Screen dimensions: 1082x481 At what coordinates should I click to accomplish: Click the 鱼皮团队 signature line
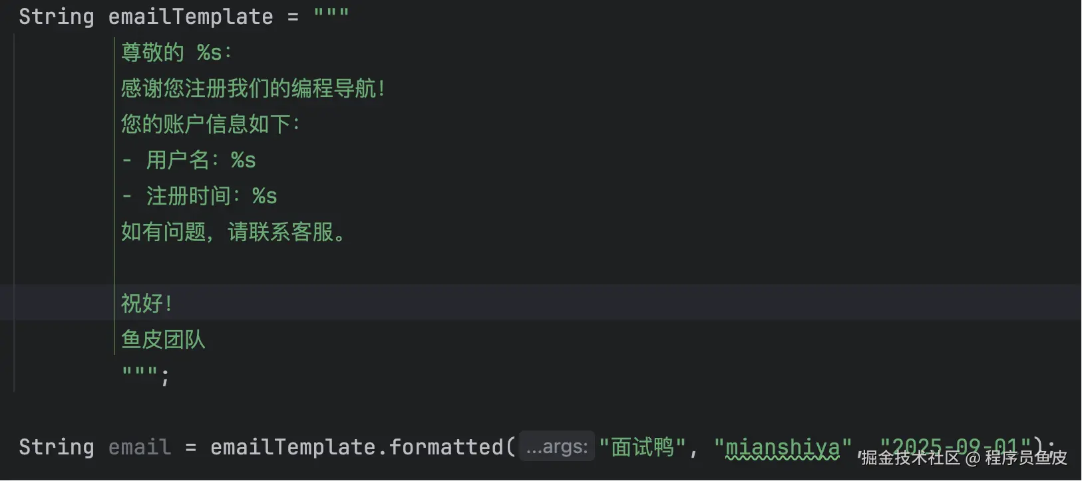tap(163, 339)
